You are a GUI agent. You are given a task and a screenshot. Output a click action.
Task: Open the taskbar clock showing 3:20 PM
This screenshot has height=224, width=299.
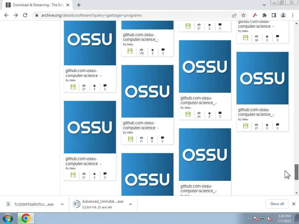[284, 218]
